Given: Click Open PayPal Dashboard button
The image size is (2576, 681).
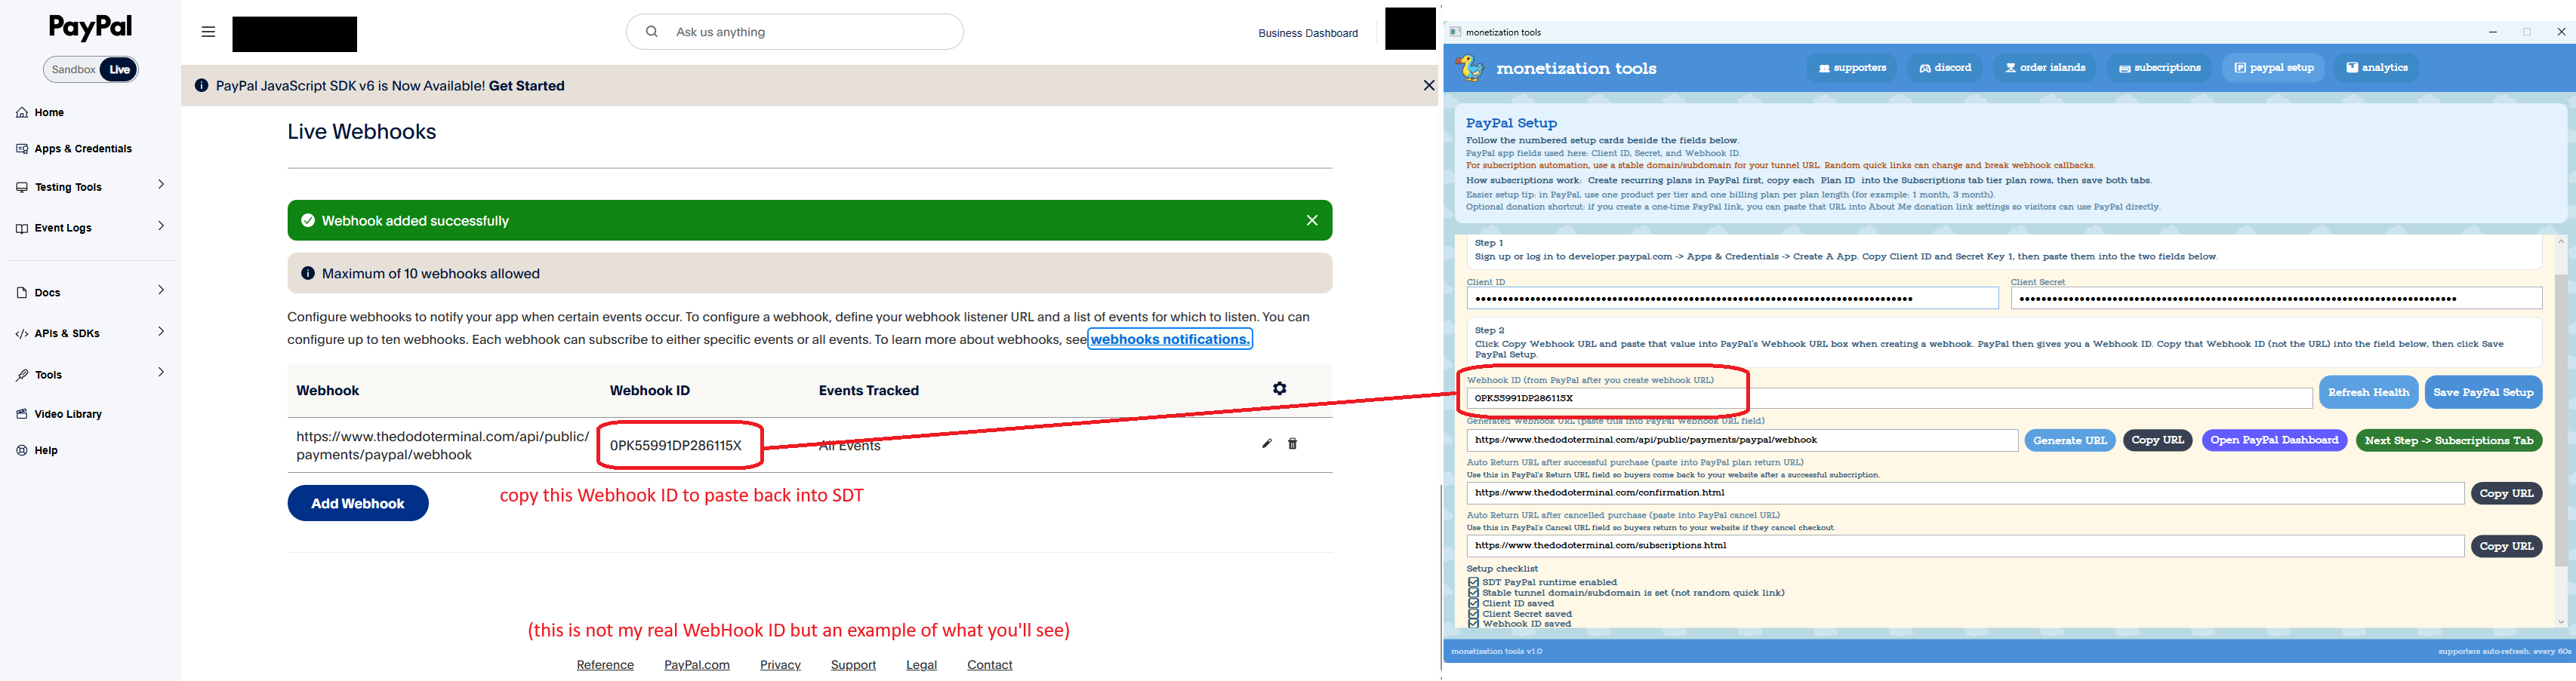Looking at the screenshot, I should (2274, 440).
